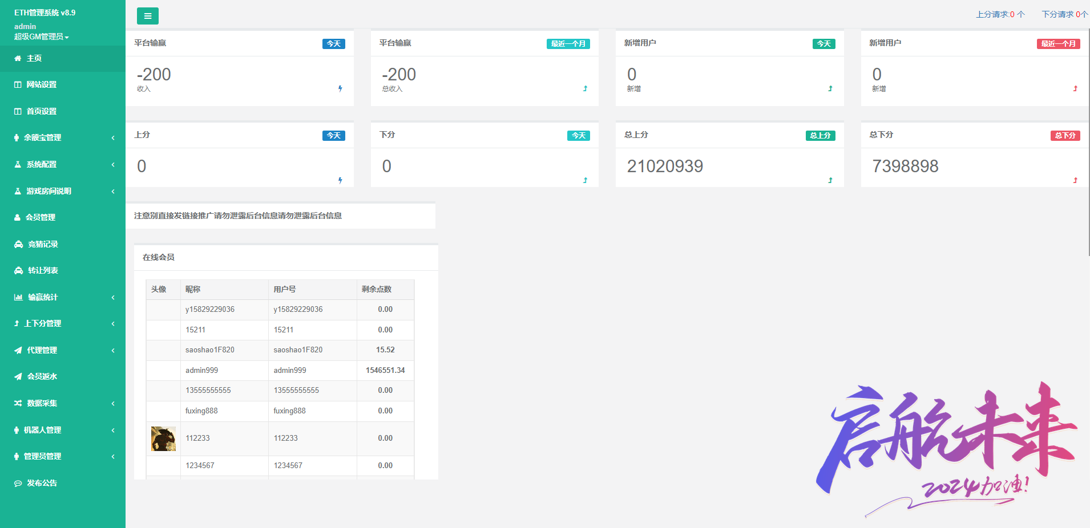The height and width of the screenshot is (528, 1090).
Task: Go to the 主页 menu item
Action: (63, 58)
